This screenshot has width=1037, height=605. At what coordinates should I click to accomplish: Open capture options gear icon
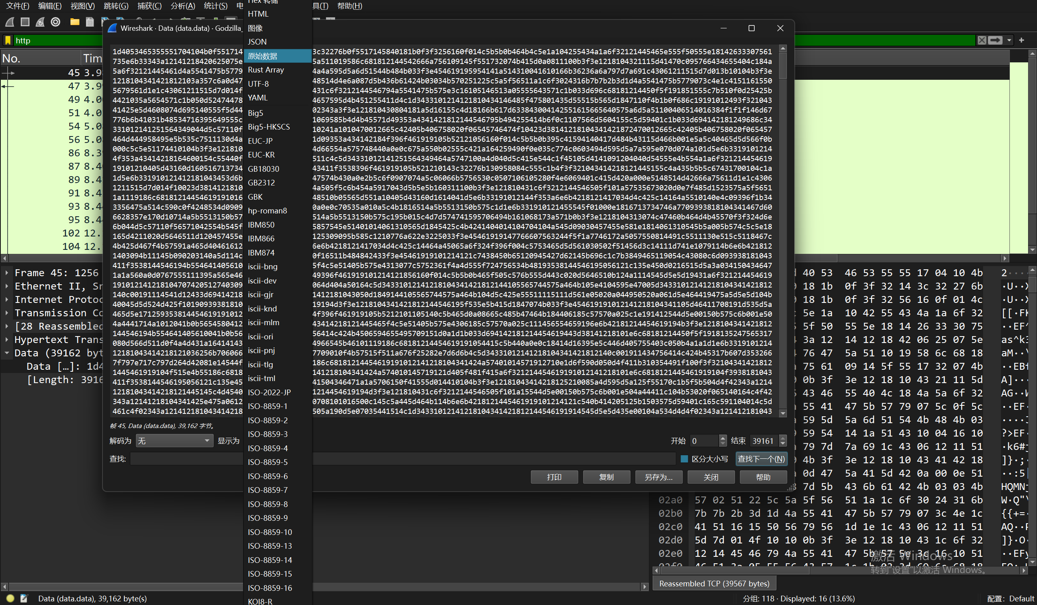(55, 22)
